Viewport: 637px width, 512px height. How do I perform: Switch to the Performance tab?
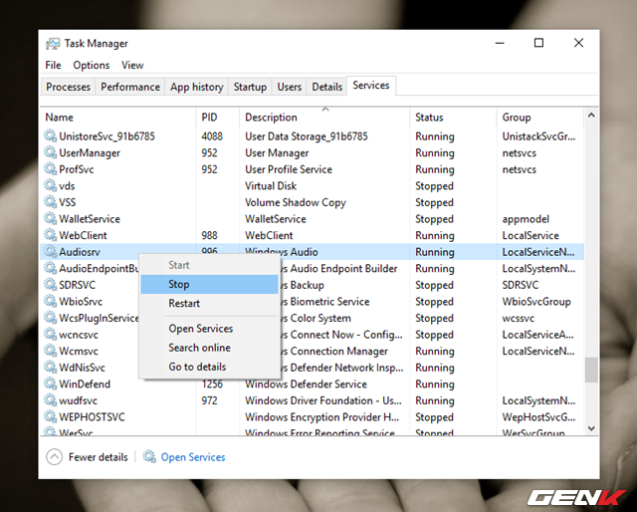[x=130, y=87]
